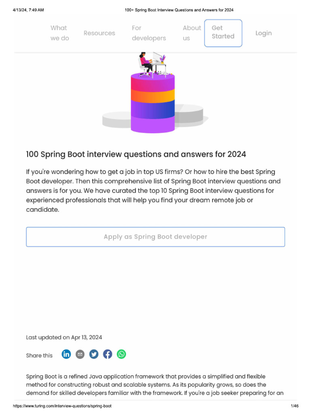Click Apply as Spring Boot developer
The width and height of the screenshot is (311, 415).
tap(155, 237)
